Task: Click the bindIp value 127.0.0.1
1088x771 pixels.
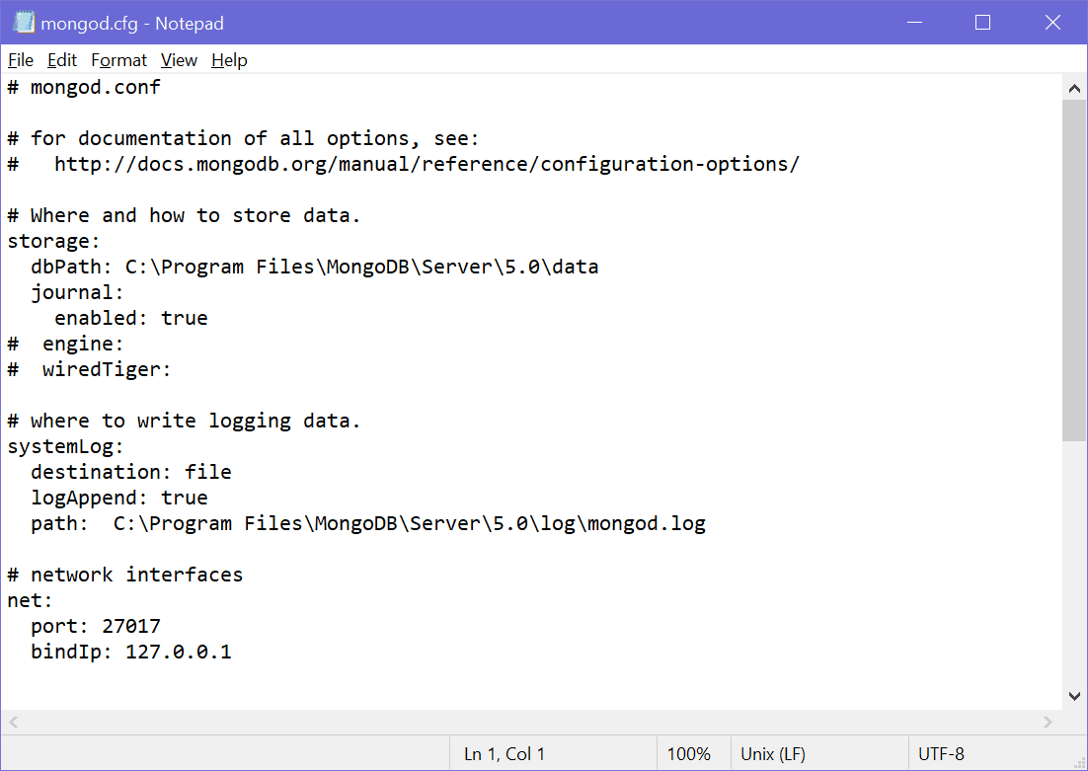Action: [x=178, y=652]
